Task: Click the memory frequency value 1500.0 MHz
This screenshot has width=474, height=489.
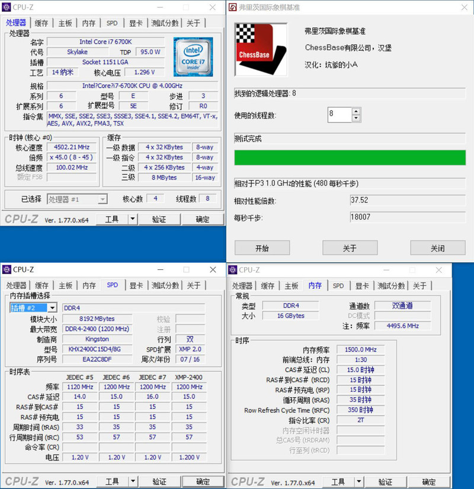Action: point(360,350)
